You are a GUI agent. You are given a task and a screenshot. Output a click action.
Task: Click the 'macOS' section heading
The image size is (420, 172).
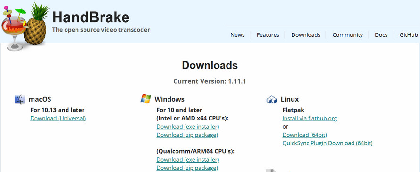(40, 99)
